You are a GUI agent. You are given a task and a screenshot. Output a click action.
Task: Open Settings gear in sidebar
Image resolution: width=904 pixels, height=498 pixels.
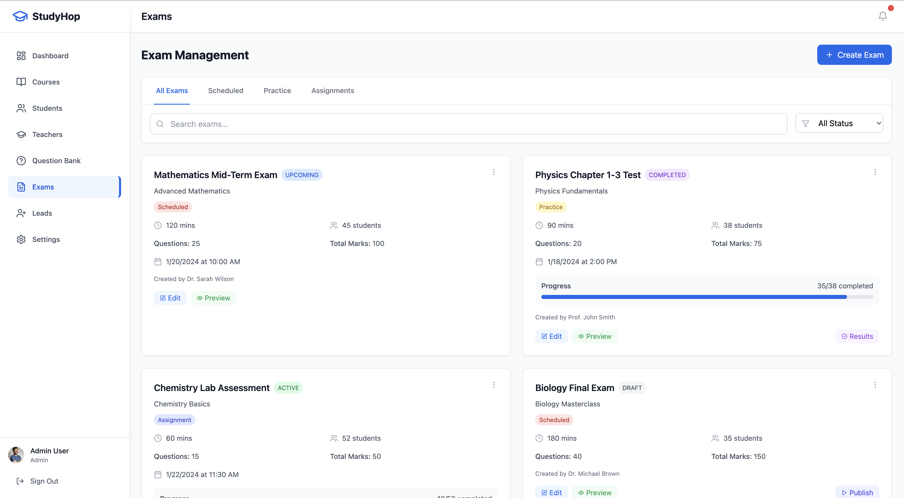pos(21,239)
